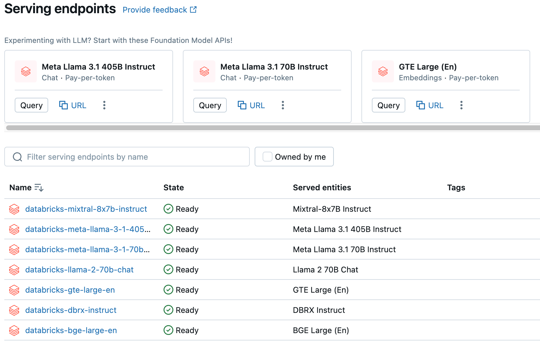Click the search magnifier icon in filter field
This screenshot has height=342, width=540.
[17, 157]
